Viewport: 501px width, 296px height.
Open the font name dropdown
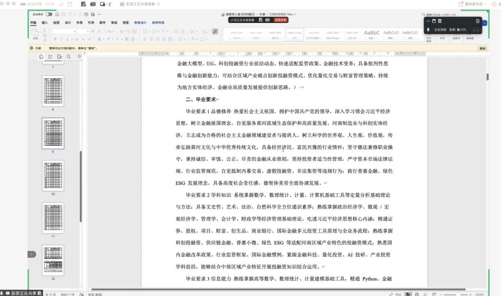64,31
